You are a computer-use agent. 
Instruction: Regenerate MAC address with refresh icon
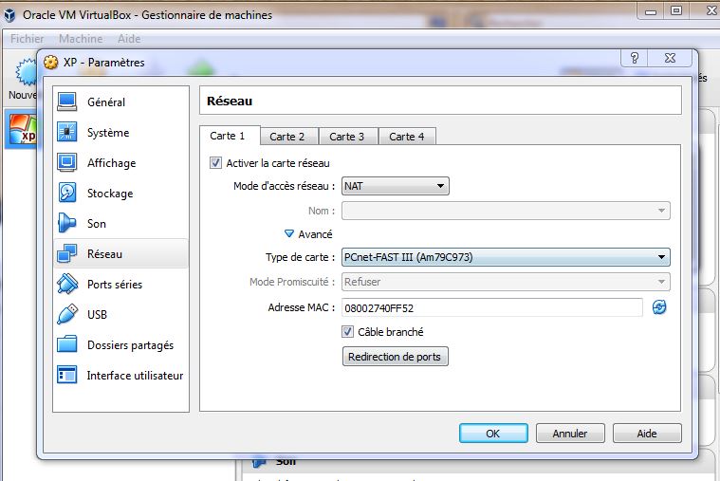[x=659, y=307]
